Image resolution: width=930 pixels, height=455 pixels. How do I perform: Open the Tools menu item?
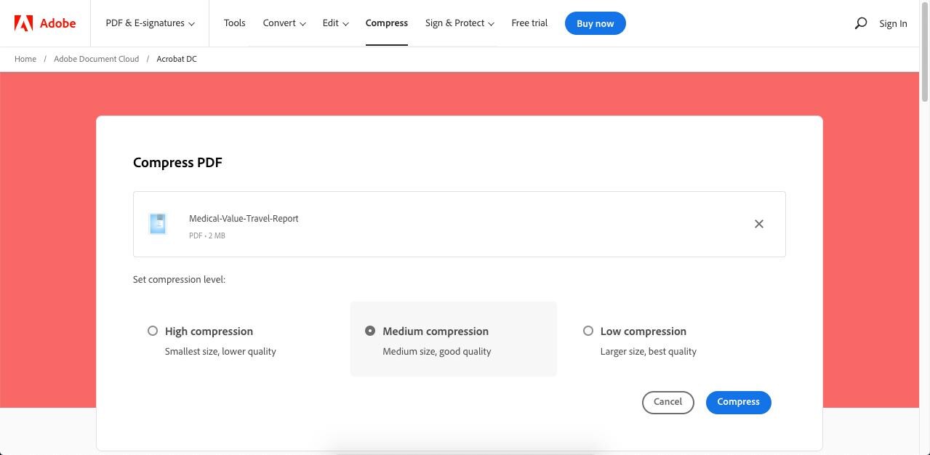point(234,23)
